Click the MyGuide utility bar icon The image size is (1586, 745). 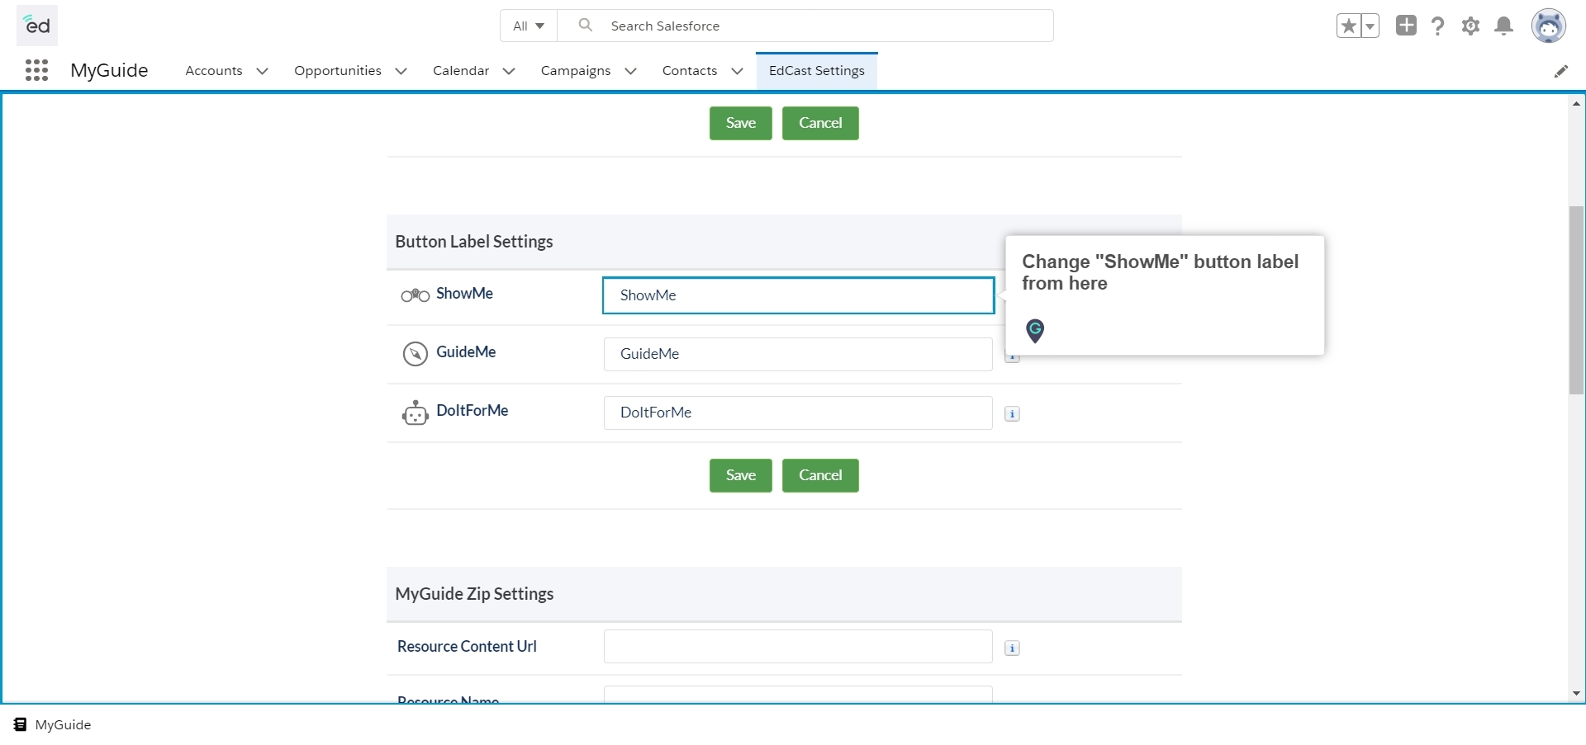20,724
